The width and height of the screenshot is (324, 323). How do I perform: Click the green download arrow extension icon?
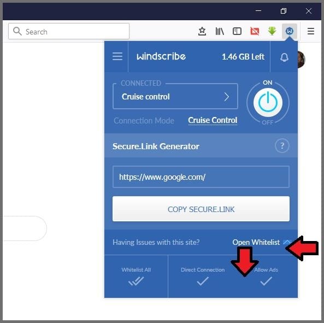coord(272,31)
